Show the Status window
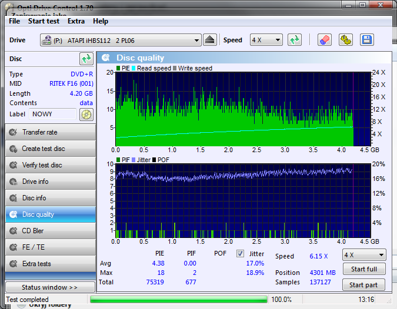397x309 pixels. [50, 287]
